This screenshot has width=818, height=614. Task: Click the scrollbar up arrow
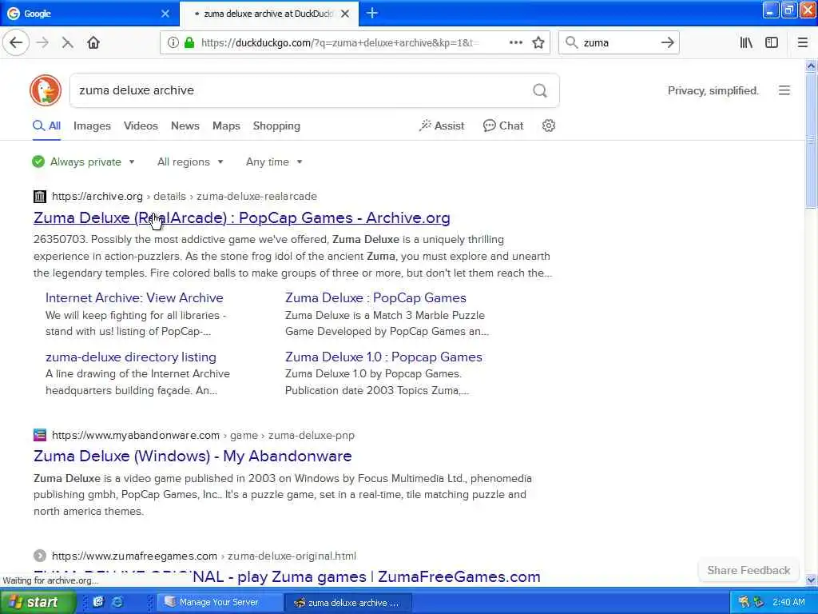click(811, 66)
